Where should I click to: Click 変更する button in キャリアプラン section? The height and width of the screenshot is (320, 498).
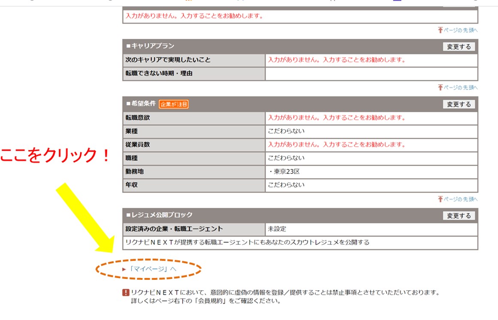(x=459, y=47)
